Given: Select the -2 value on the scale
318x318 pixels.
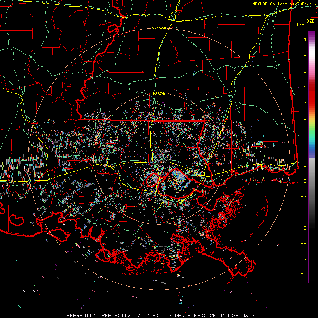Looking at the screenshot, I should coord(304,181).
